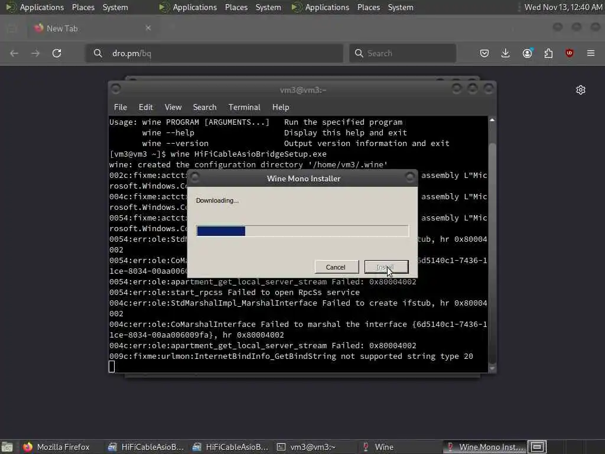The image size is (605, 454).
Task: Open the first Places menu in top panel
Action: (83, 7)
